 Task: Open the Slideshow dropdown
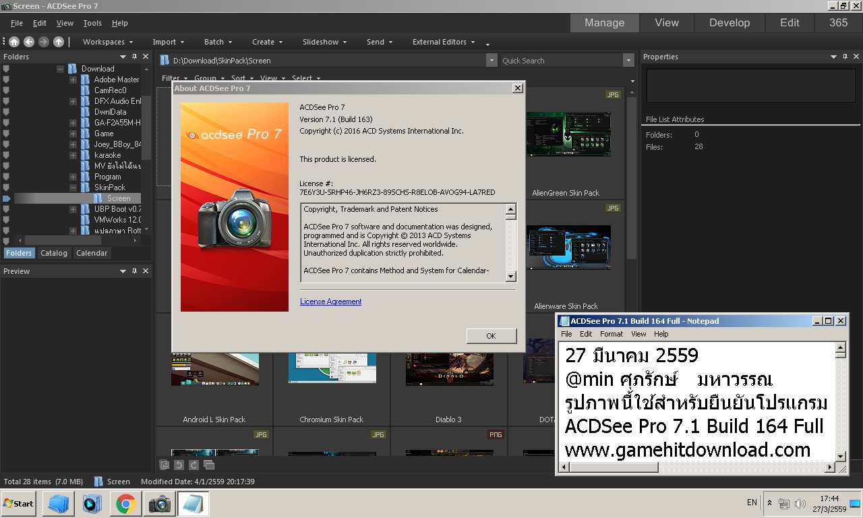(x=325, y=42)
